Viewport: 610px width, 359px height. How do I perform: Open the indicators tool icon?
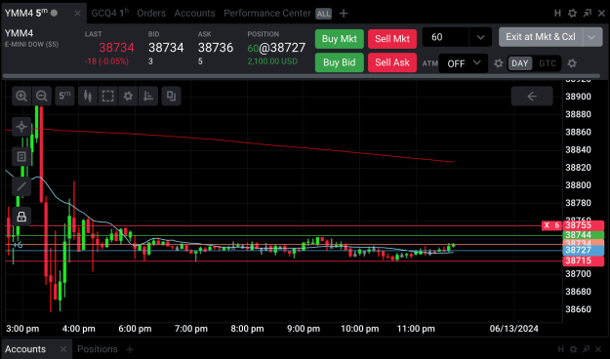[x=148, y=96]
